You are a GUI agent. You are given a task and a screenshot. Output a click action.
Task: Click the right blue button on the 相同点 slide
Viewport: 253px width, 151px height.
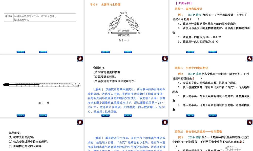tap(43, 52)
